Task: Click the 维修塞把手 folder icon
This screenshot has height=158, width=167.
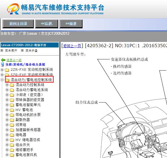Action: click(12, 150)
